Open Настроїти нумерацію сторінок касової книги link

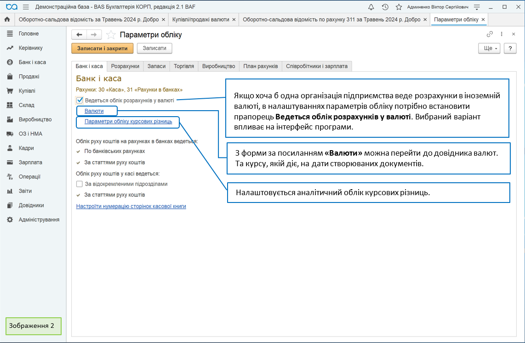click(x=131, y=206)
